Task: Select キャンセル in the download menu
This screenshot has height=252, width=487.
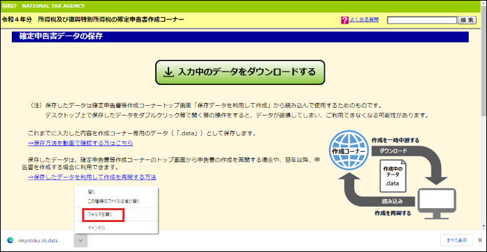Action: tap(97, 228)
